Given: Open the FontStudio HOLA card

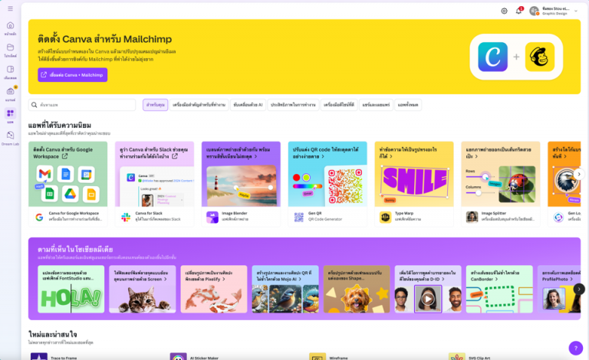Looking at the screenshot, I should click(x=71, y=289).
